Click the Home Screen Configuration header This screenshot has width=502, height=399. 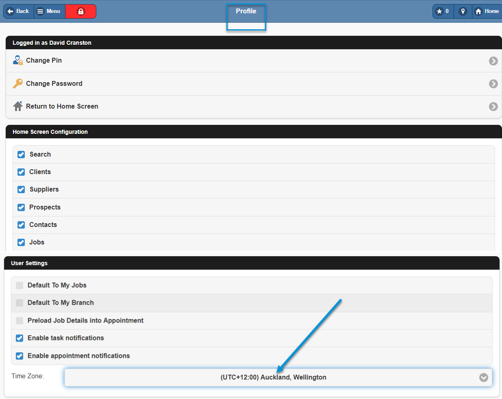click(x=254, y=132)
